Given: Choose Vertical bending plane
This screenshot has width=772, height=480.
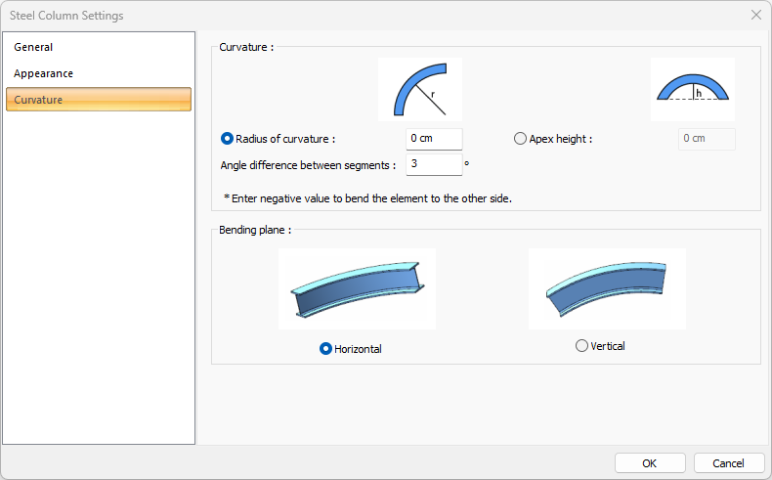Looking at the screenshot, I should [582, 346].
